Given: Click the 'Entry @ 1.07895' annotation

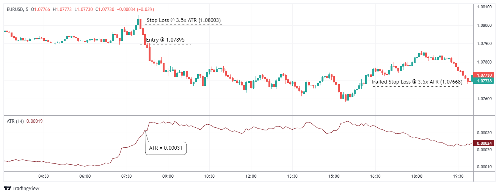Looking at the screenshot, I should 165,40.
